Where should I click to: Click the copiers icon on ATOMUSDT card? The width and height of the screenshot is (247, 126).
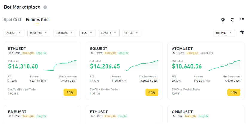click(x=174, y=53)
